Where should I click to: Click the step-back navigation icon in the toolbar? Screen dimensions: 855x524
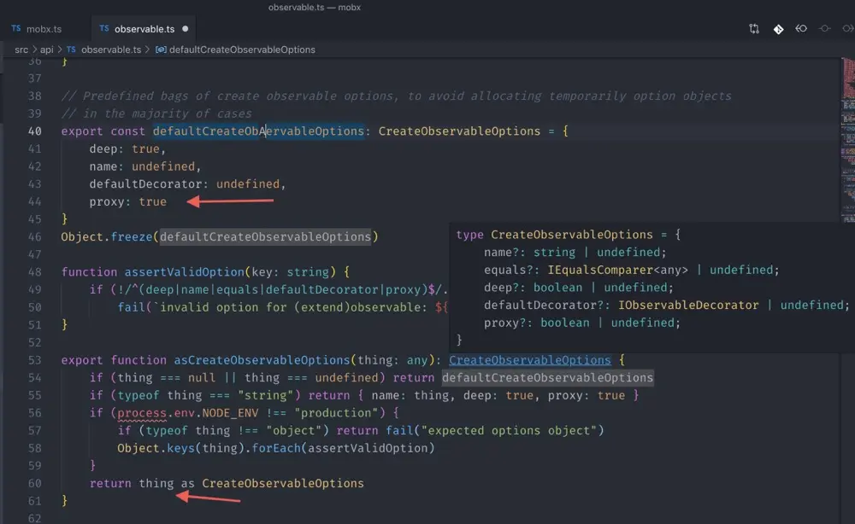click(801, 28)
